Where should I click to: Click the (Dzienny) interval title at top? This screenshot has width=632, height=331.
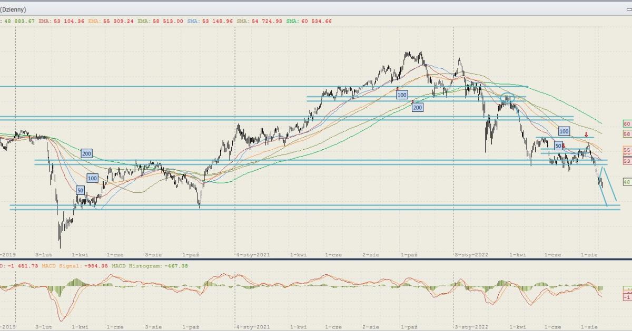14,9
